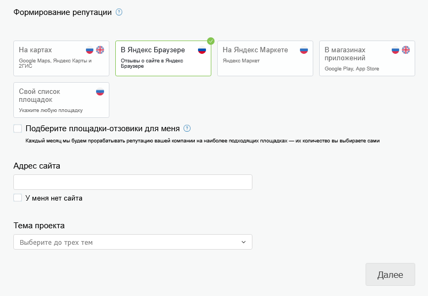This screenshot has height=296, width=428.
Task: Click Russian flag on На картах card
Action: (90, 50)
